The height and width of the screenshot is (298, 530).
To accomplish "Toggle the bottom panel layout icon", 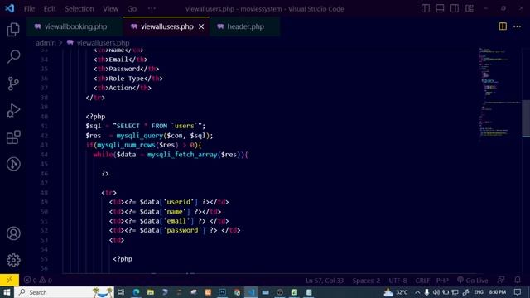I will coord(440,8).
